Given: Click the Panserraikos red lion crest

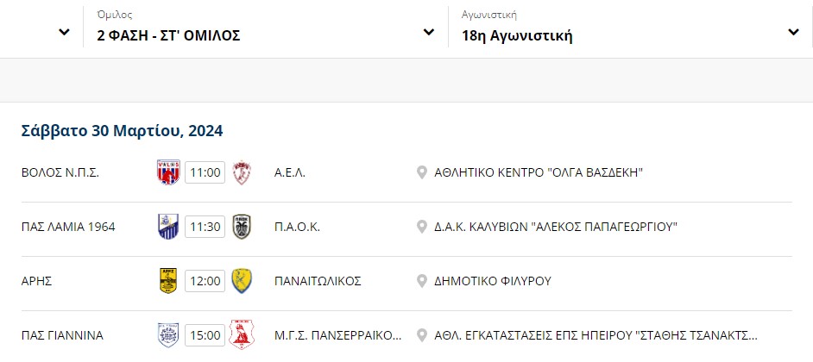Looking at the screenshot, I should pos(242,334).
